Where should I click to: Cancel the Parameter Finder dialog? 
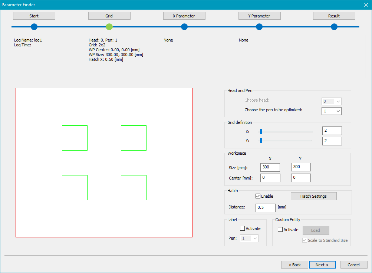pos(353,265)
